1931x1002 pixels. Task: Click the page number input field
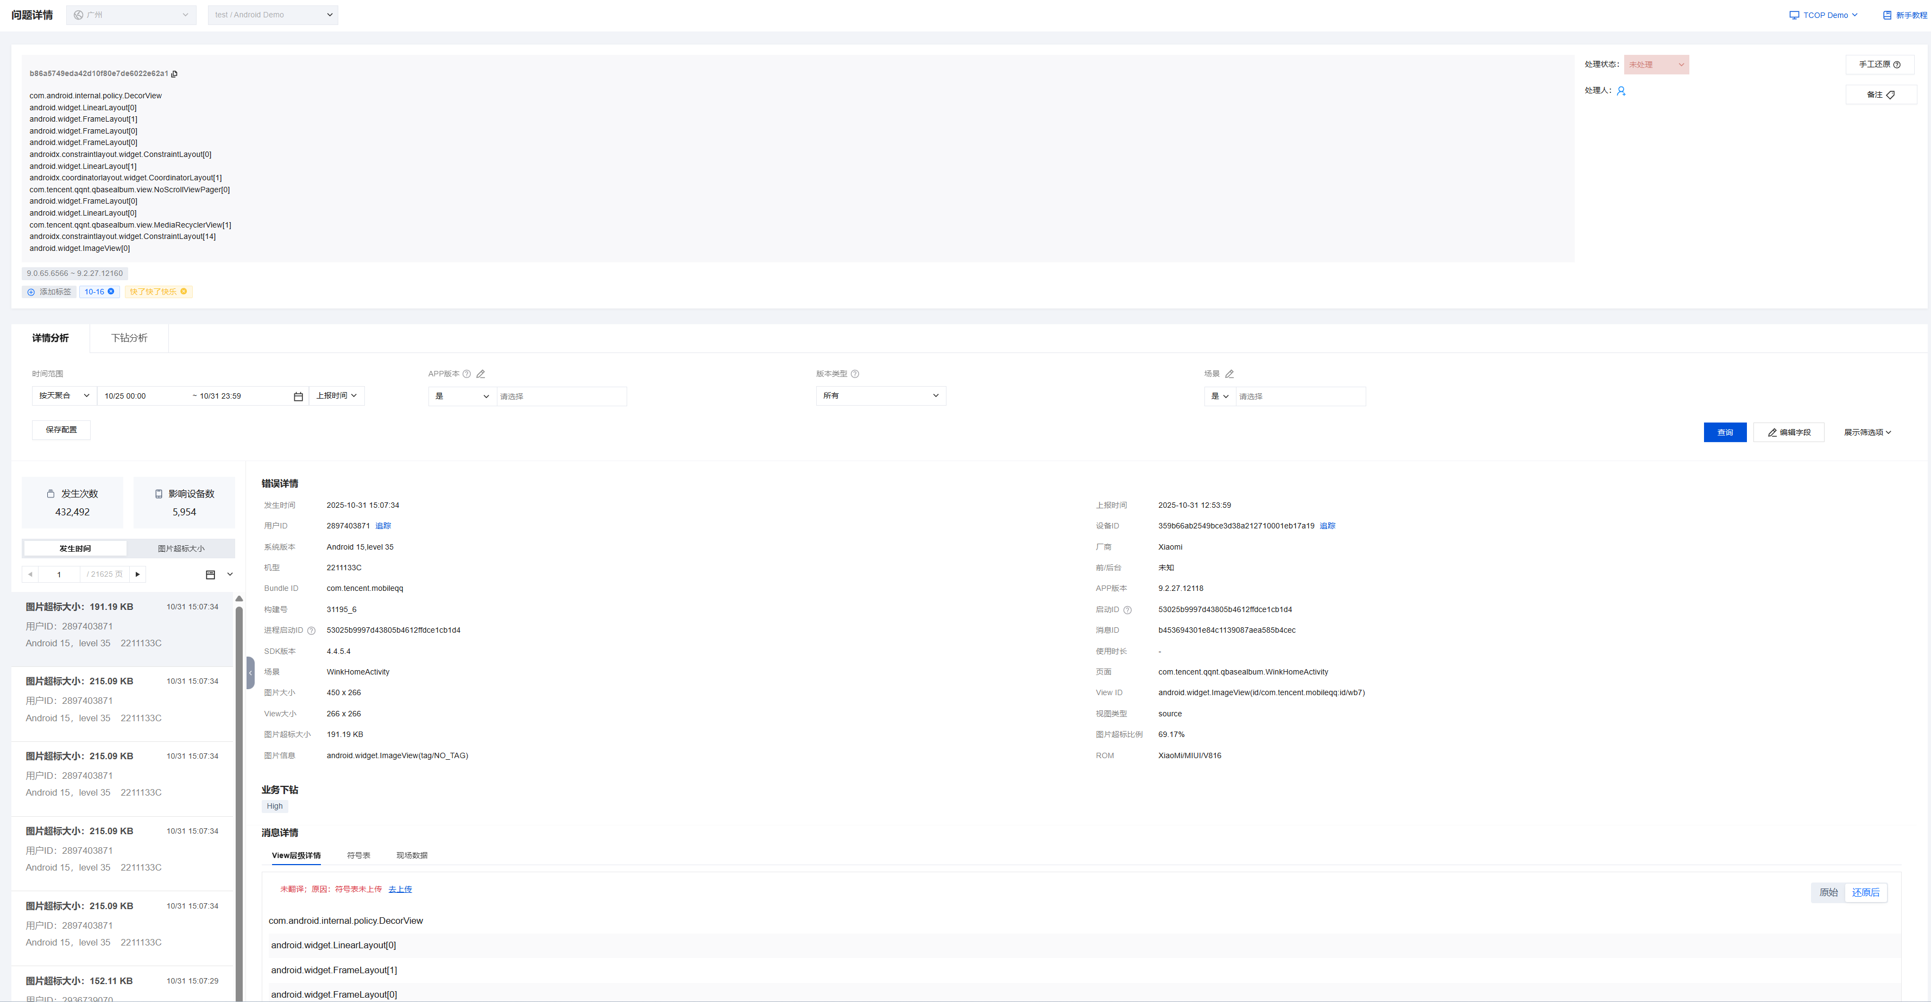(x=59, y=574)
